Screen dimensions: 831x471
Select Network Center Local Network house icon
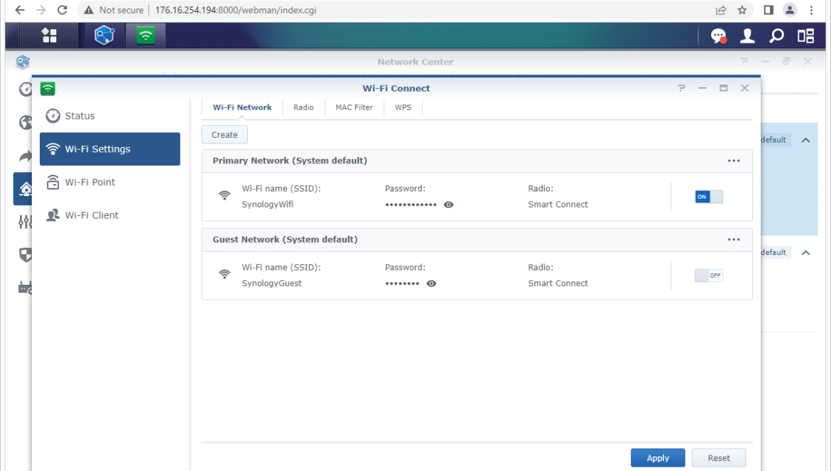(x=25, y=188)
